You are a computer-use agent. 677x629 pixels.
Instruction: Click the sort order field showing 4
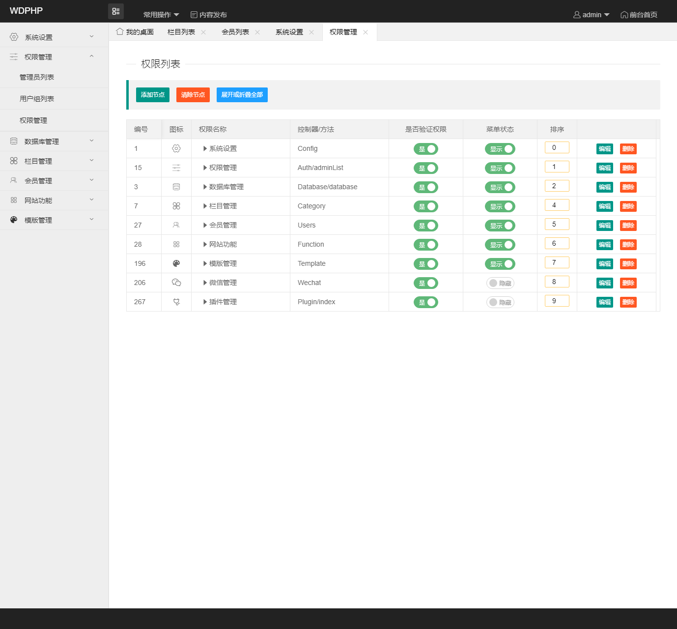(557, 205)
